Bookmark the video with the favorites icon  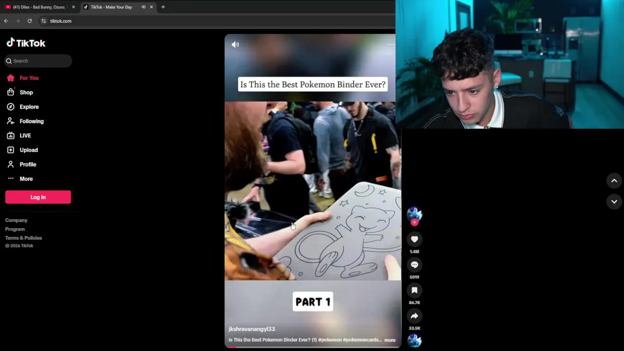pyautogui.click(x=414, y=290)
